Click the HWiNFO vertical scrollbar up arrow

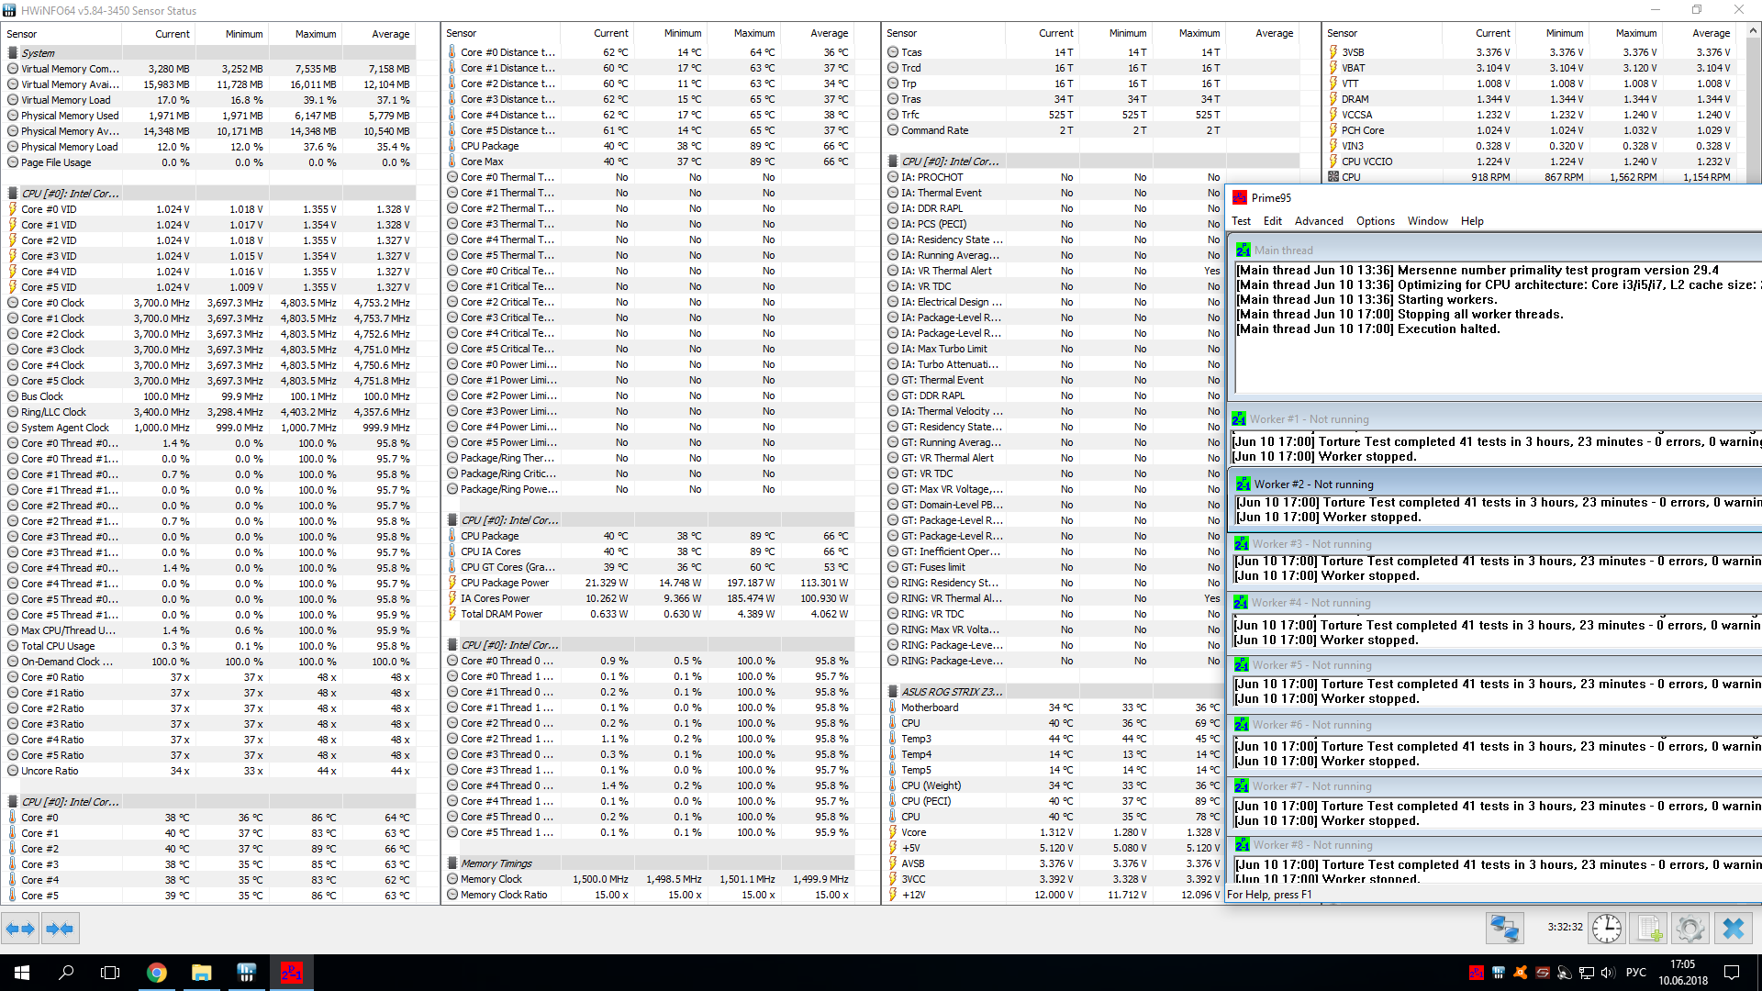pos(1754,30)
